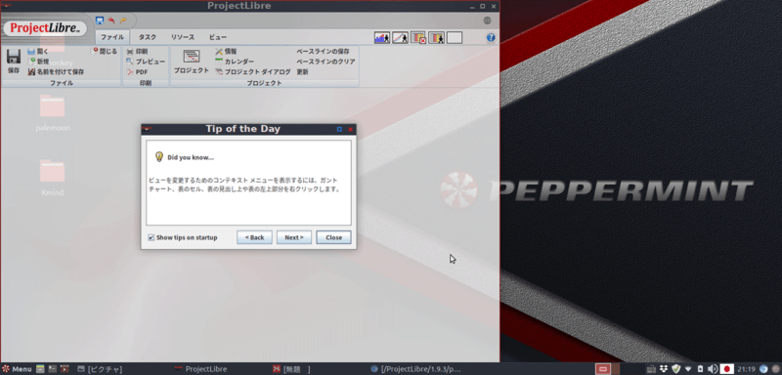
Task: Click the network wifi tray icon
Action: tap(688, 369)
